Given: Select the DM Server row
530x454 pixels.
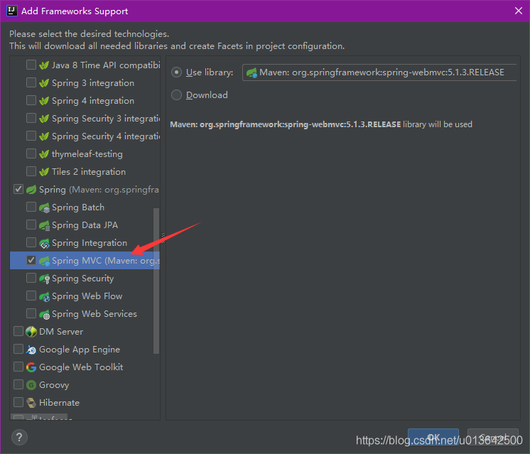Looking at the screenshot, I should (x=85, y=332).
